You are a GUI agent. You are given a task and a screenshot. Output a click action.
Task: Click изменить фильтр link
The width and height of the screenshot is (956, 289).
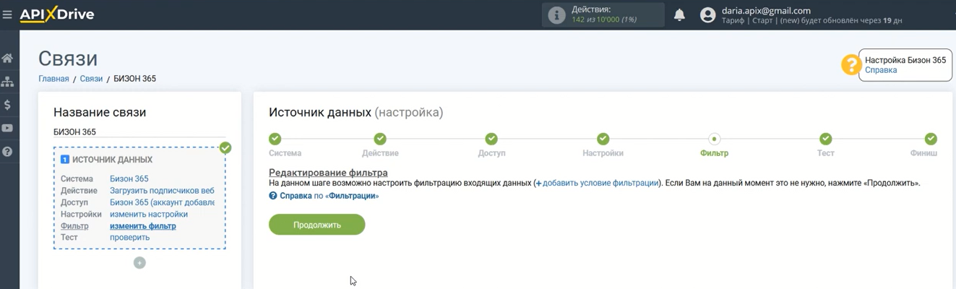coord(143,226)
